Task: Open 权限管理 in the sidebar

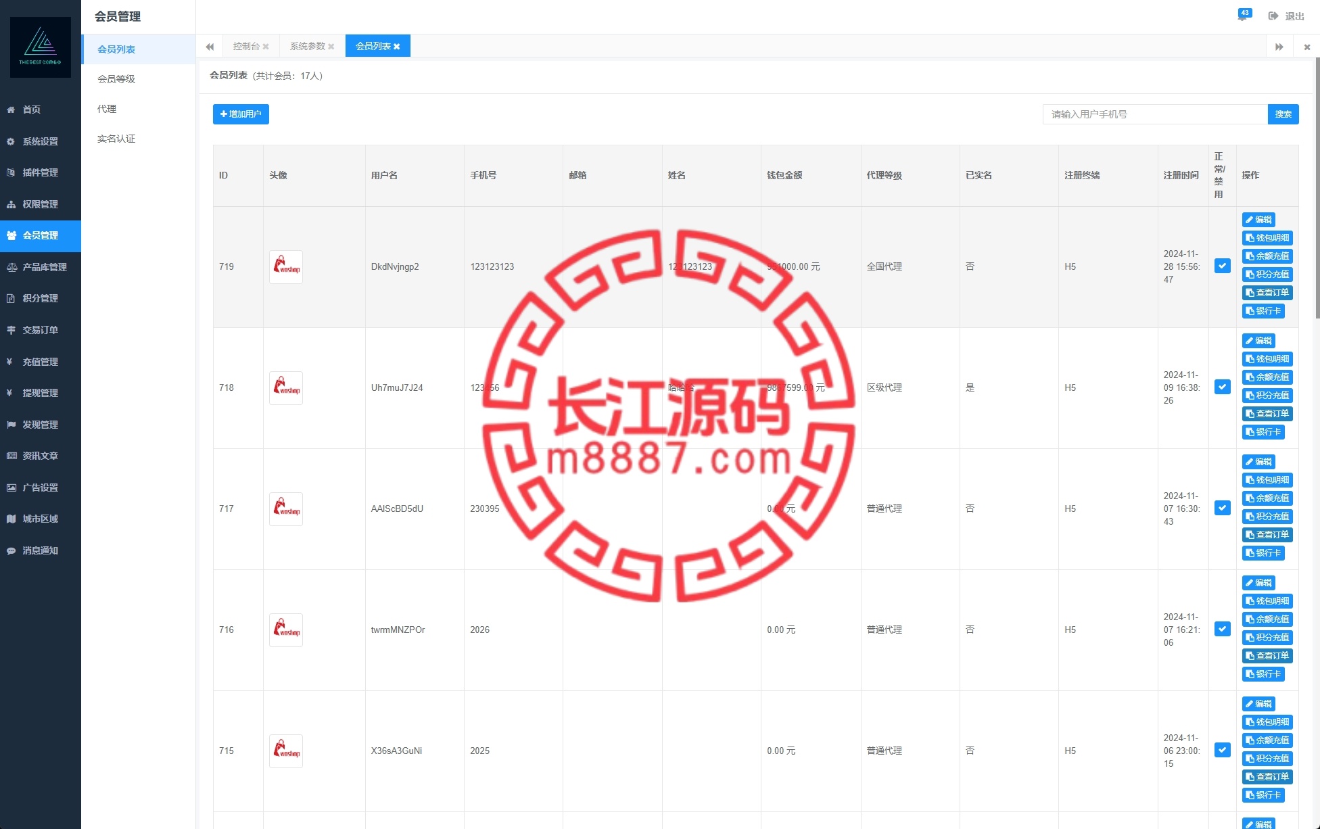Action: [41, 204]
